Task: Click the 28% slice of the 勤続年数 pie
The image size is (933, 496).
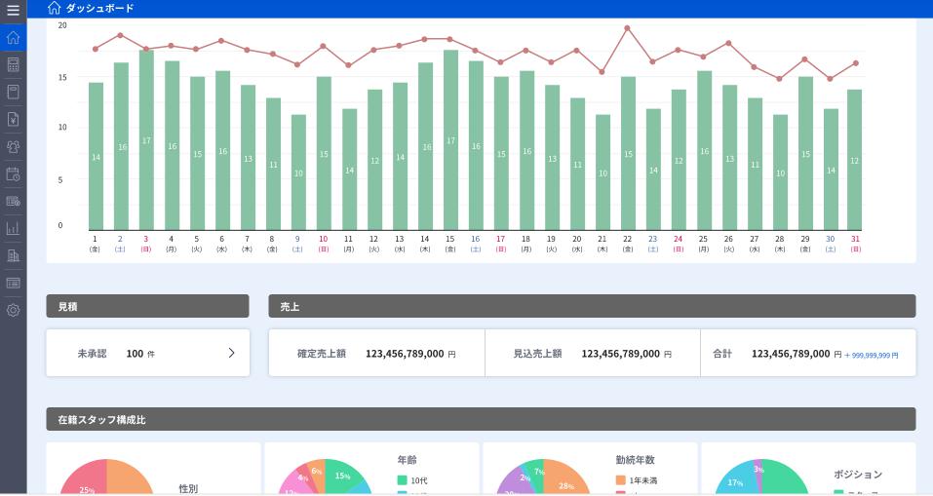Action: click(565, 480)
